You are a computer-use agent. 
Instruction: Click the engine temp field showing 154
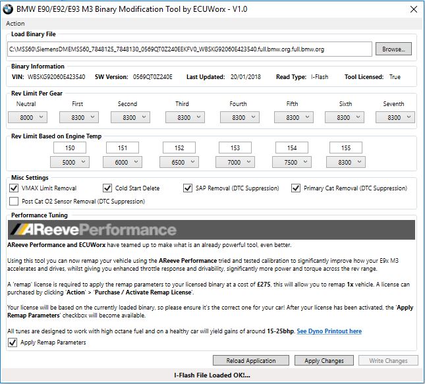pos(292,148)
